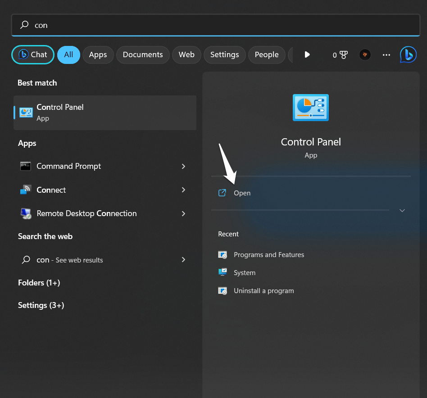Switch to the Documents search tab
Viewport: 427px width, 398px height.
pos(143,54)
